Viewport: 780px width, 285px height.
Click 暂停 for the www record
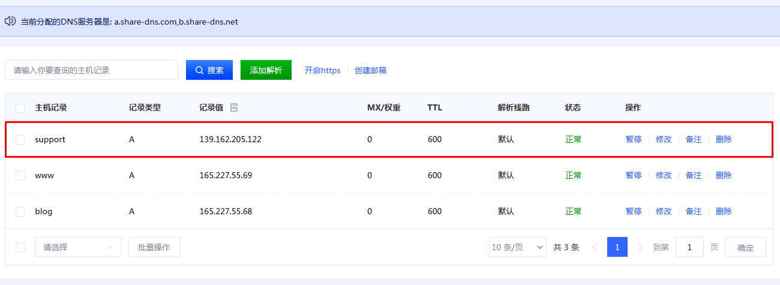pos(634,175)
